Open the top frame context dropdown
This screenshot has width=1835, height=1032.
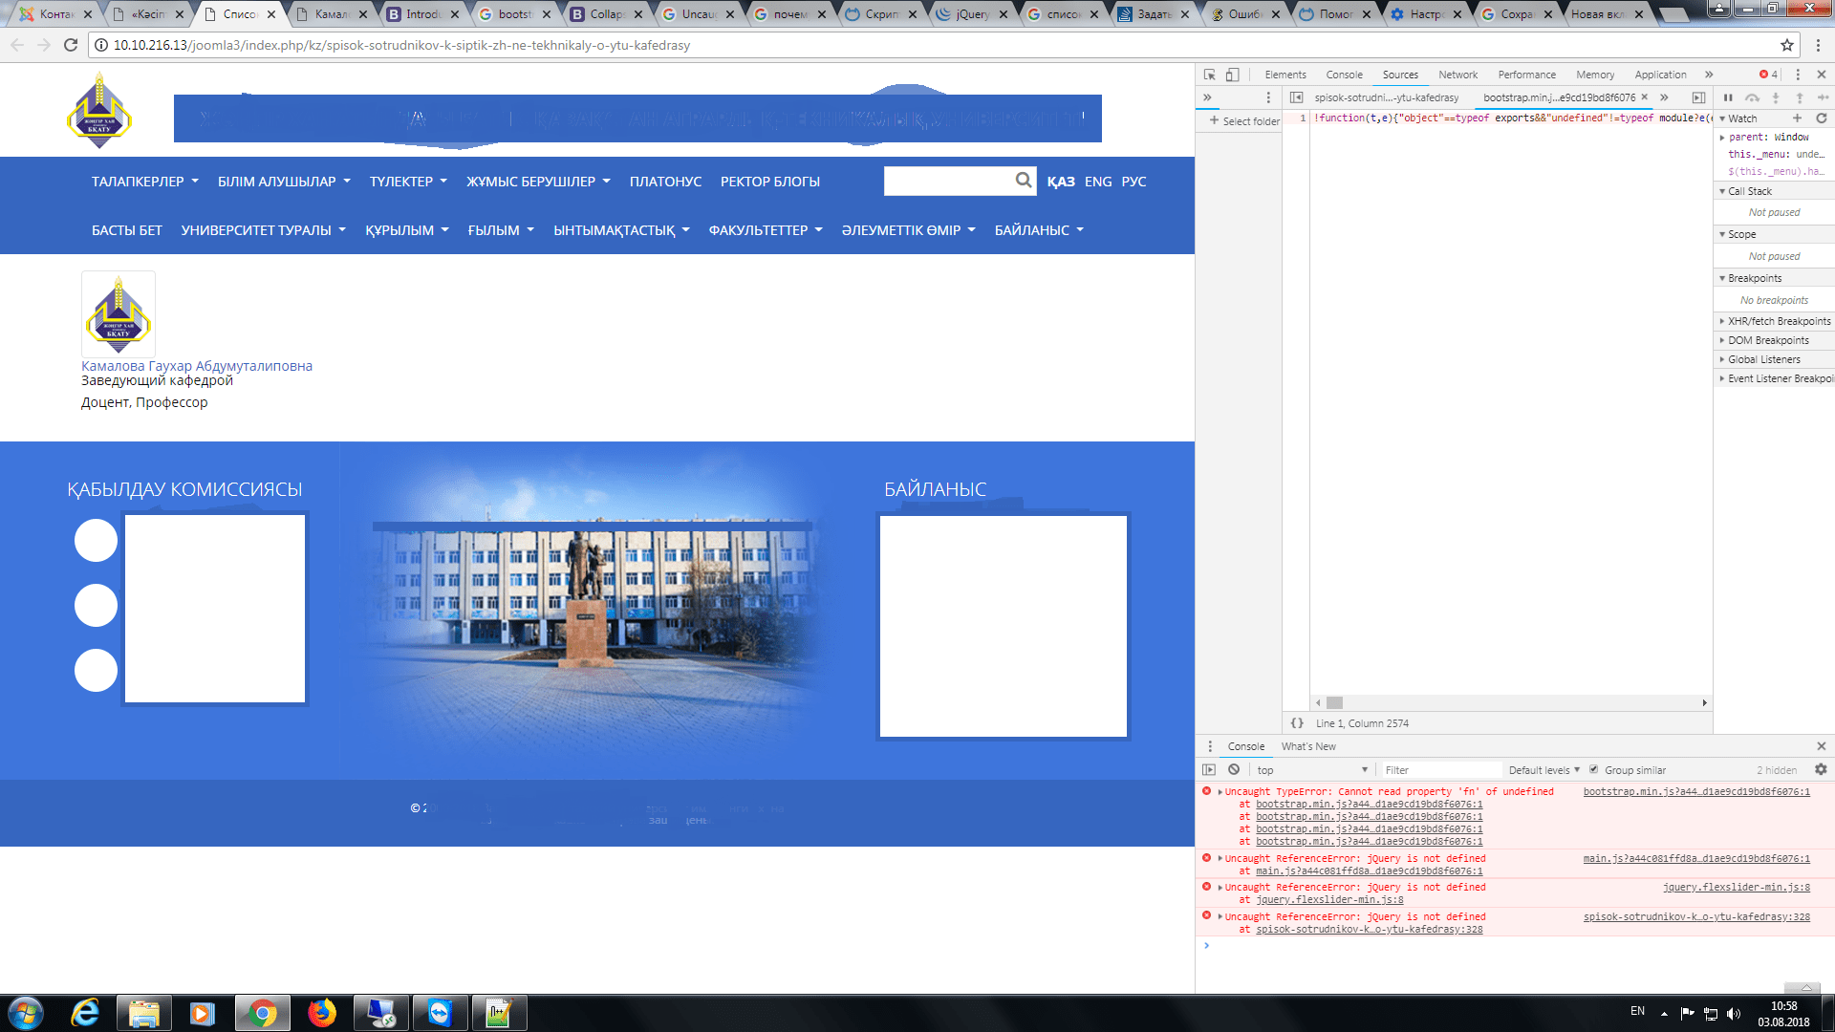coord(1309,769)
